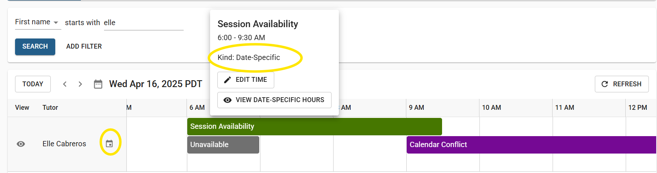Select the purple Calendar Conflict bar
This screenshot has height=173, width=657.
click(531, 145)
